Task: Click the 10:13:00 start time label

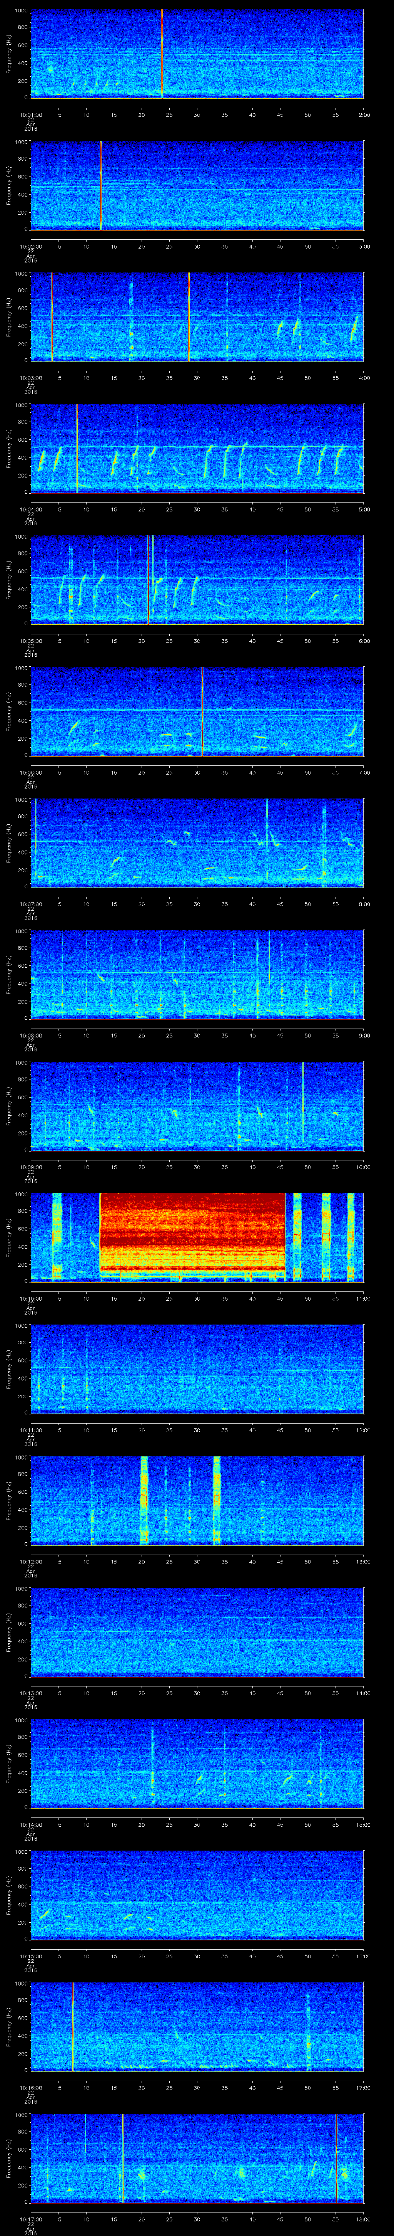Action: pyautogui.click(x=30, y=1693)
